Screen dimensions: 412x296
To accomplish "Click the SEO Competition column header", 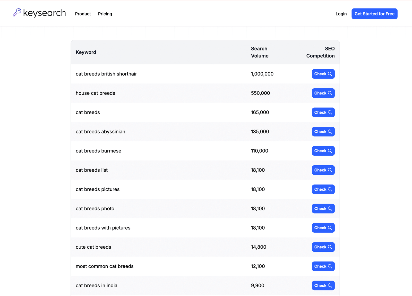I will coord(320,52).
